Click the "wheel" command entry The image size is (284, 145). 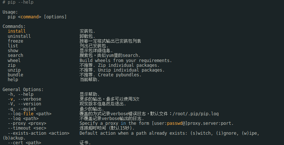[x=14, y=61]
